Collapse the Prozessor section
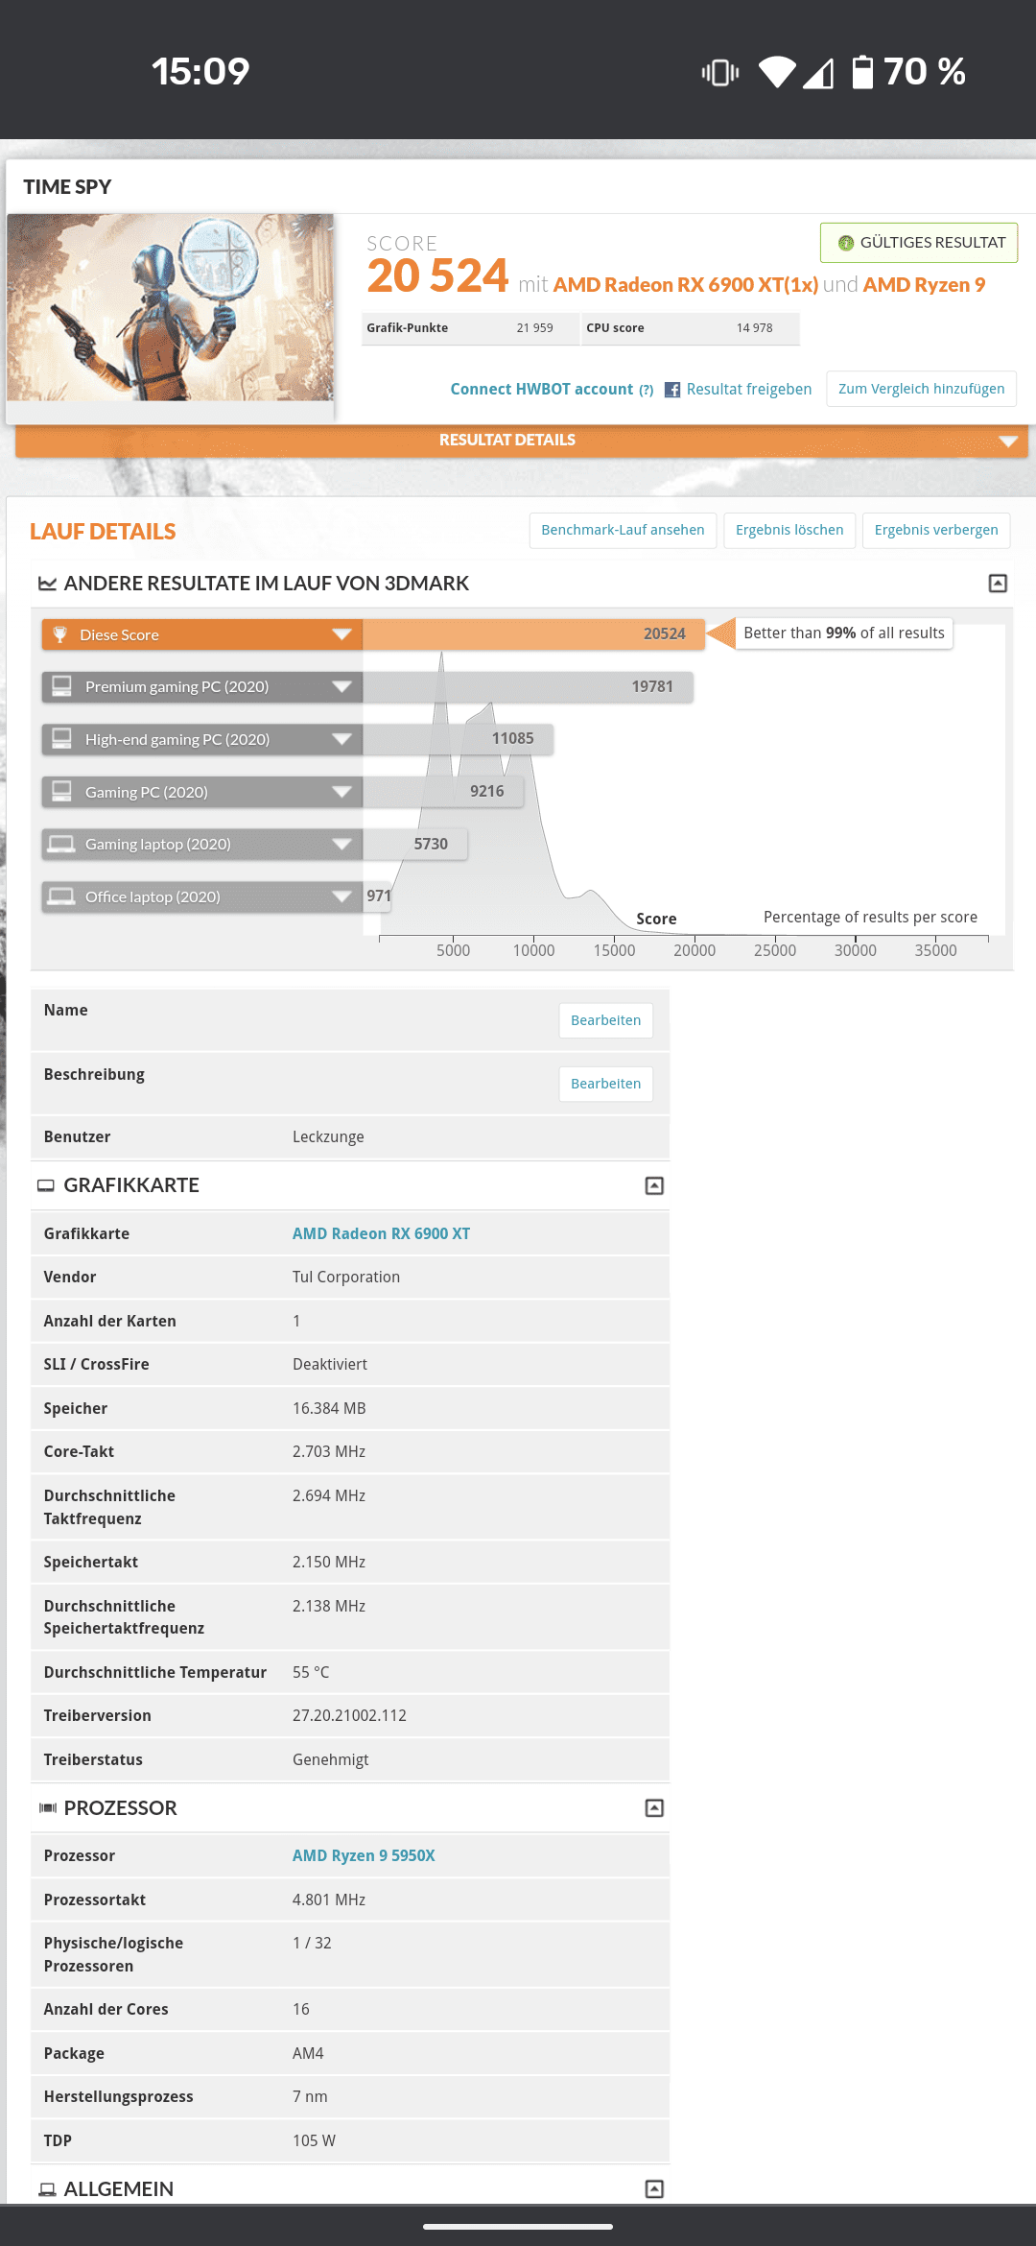Image resolution: width=1036 pixels, height=2246 pixels. pyautogui.click(x=654, y=1808)
